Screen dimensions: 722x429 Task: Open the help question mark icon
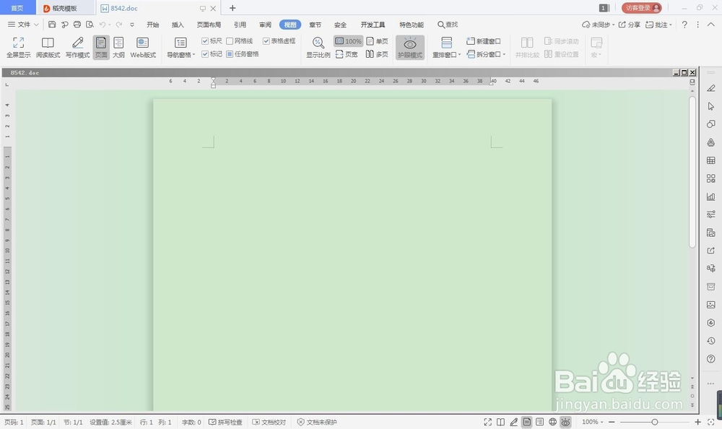pyautogui.click(x=684, y=25)
